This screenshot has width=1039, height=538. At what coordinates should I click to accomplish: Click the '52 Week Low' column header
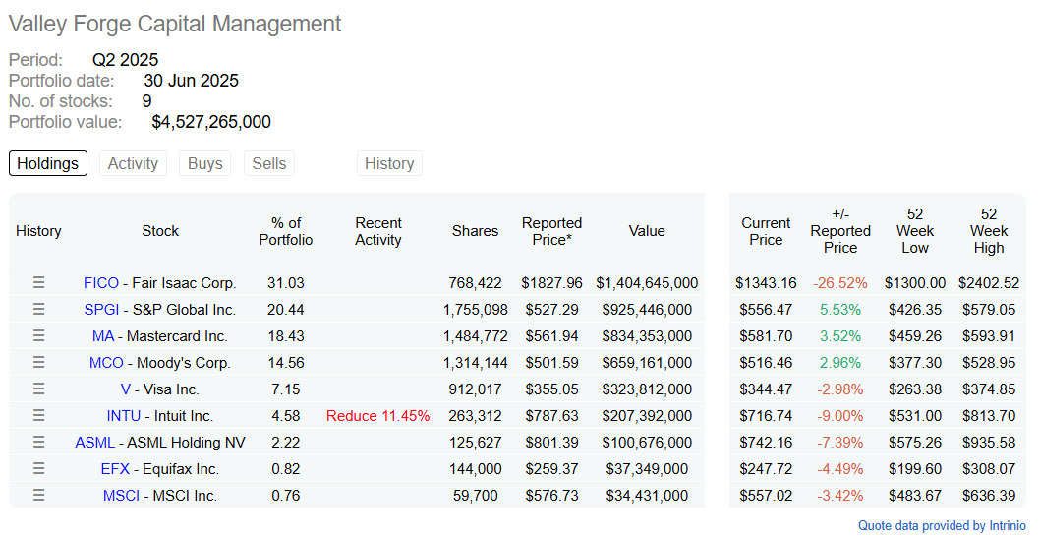coord(915,231)
